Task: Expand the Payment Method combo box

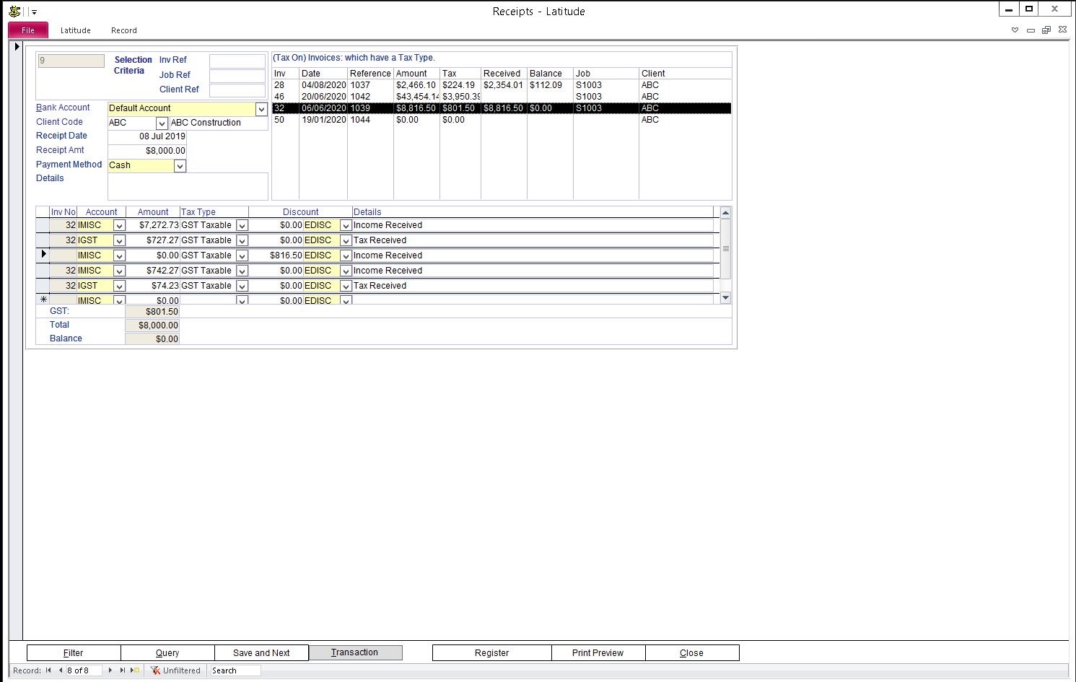Action: (180, 166)
